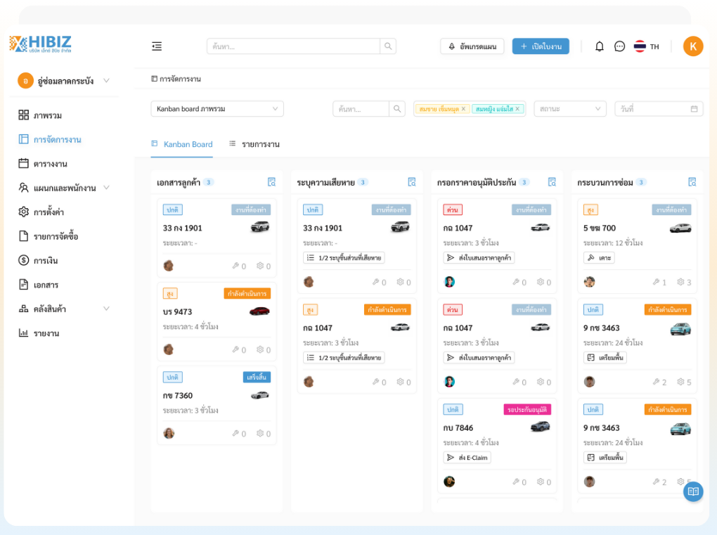Viewport: 717px width, 535px height.
Task: Remove the สมชาย เข็มหมุด filter tag
Action: (463, 109)
